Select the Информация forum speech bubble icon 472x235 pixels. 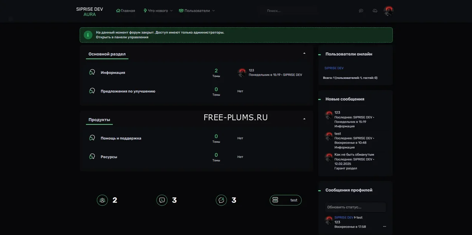[x=92, y=72]
